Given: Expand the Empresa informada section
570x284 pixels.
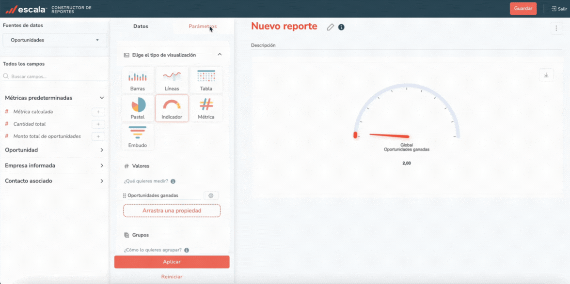Looking at the screenshot, I should tap(54, 165).
